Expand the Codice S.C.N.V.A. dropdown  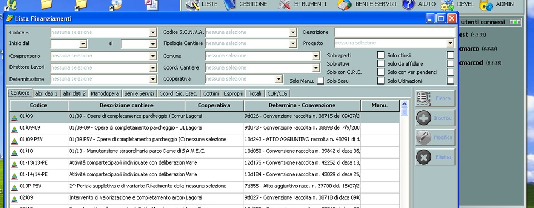coord(293,33)
